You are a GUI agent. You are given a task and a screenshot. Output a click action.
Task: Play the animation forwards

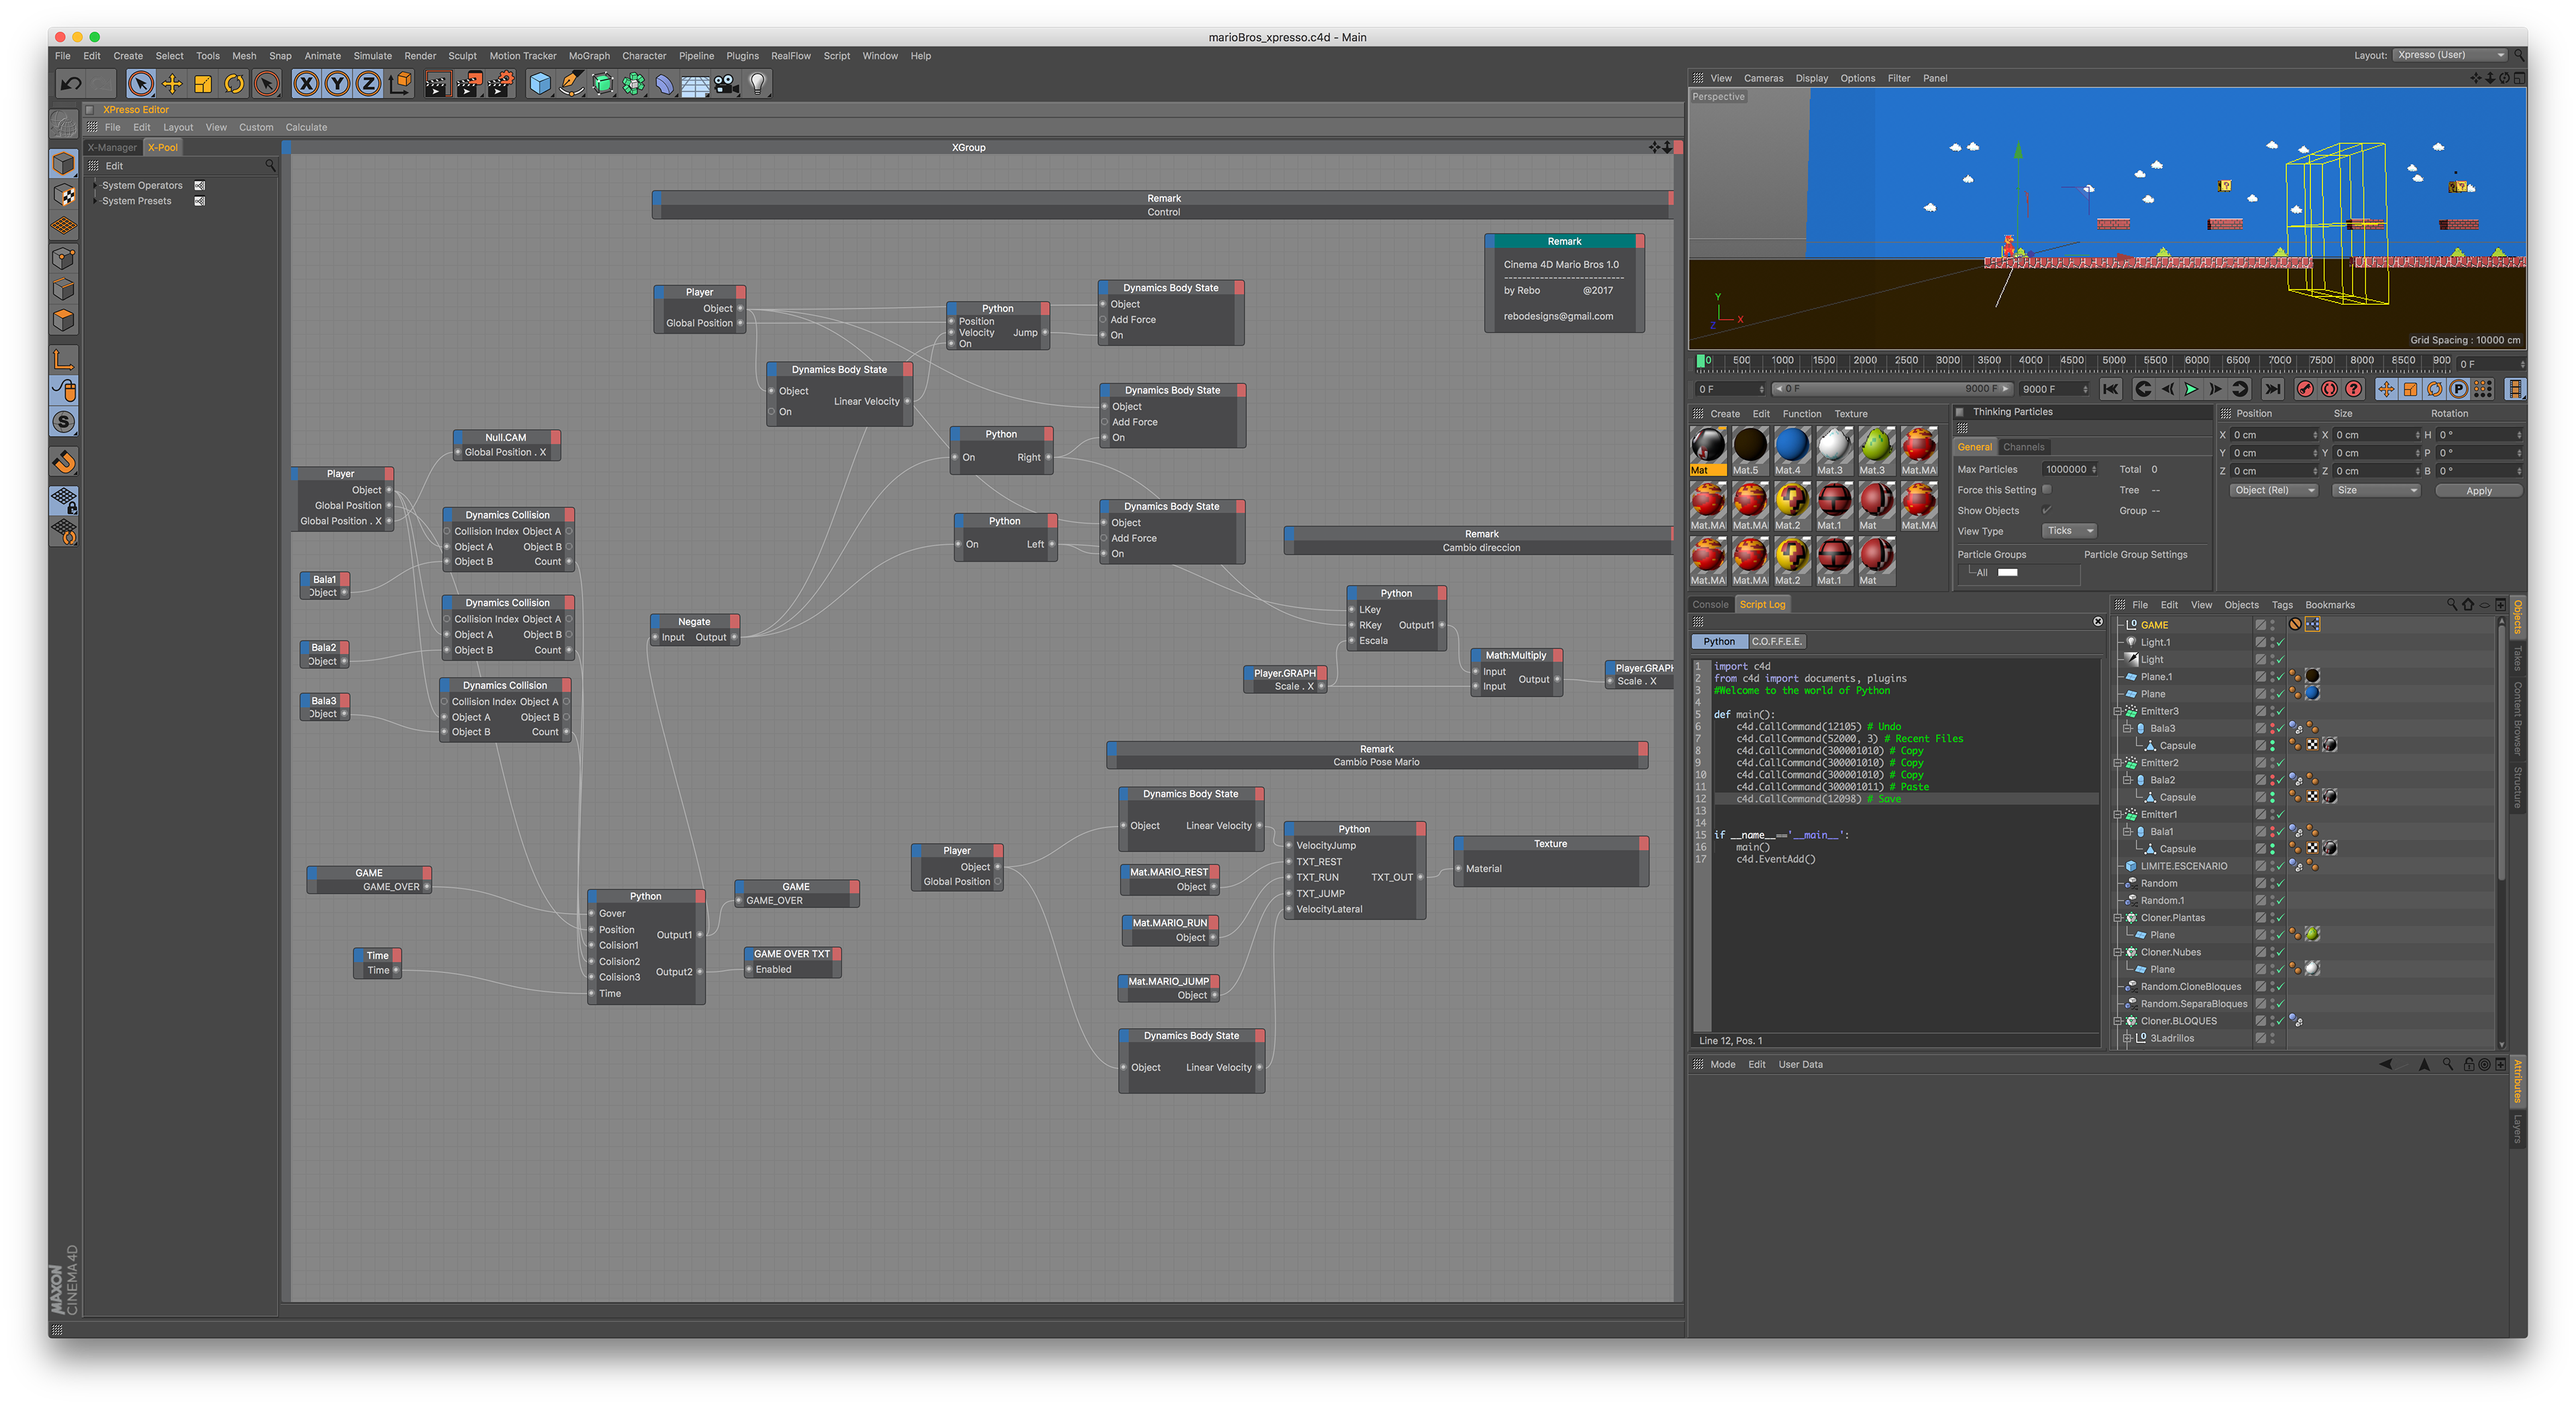coord(2191,389)
